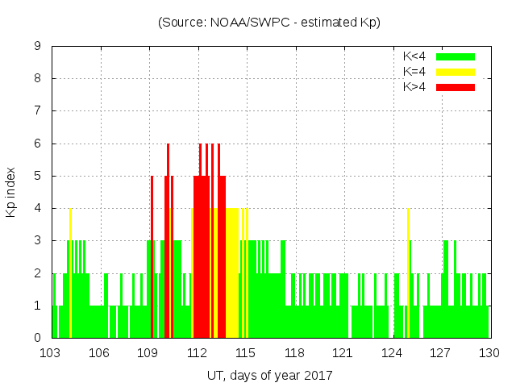Click the NOAA/SWPC source chart title
Image resolution: width=516 pixels, height=387 pixels.
(x=269, y=23)
